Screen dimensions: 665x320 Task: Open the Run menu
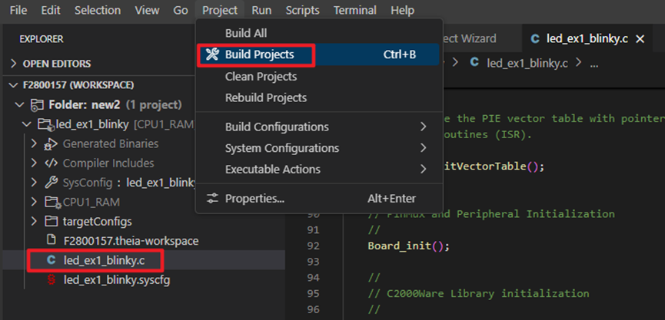click(x=261, y=10)
